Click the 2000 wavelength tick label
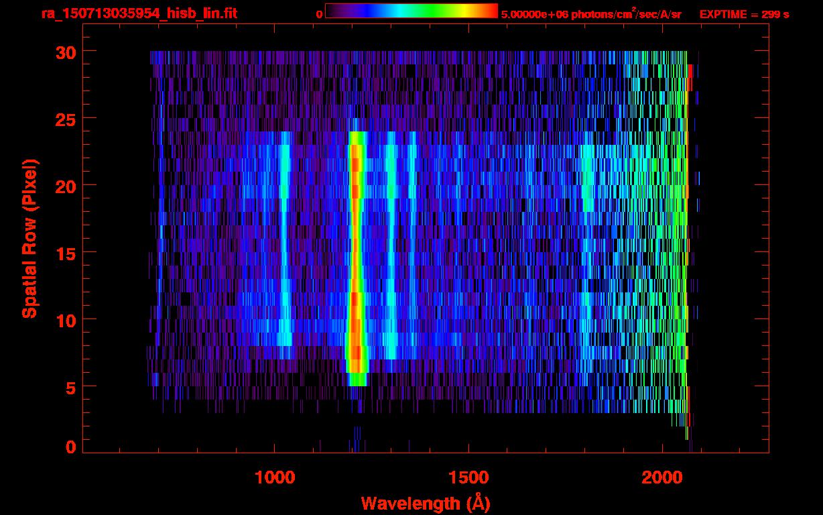 [663, 477]
